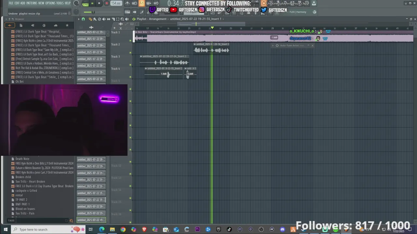Viewport: 417px width, 234px height.
Task: Mute Track 1 using its green dot
Action: pyautogui.click(x=130, y=41)
